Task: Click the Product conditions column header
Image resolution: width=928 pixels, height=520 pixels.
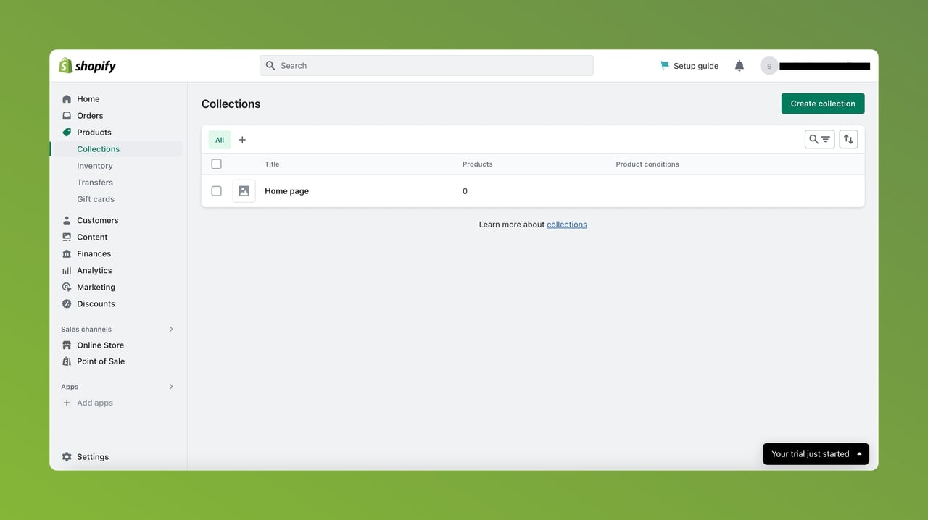Action: pyautogui.click(x=647, y=164)
